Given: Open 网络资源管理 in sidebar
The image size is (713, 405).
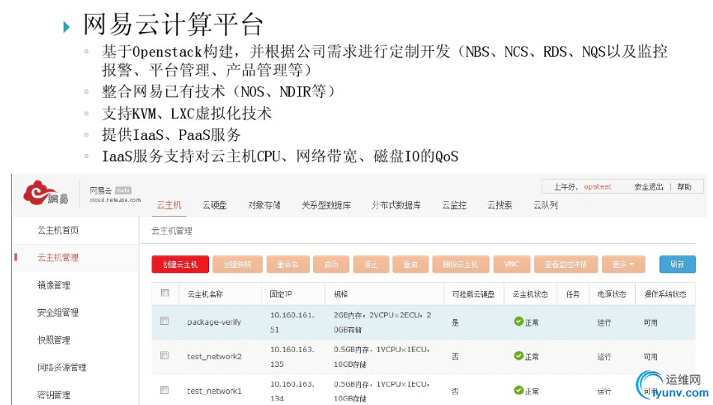Looking at the screenshot, I should click(x=62, y=368).
